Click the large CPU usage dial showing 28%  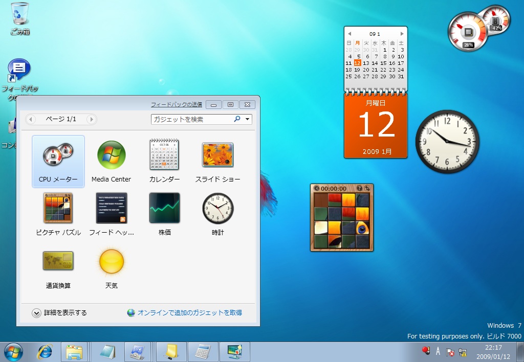(468, 32)
